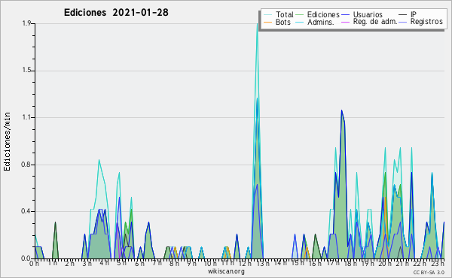The height and width of the screenshot is (278, 452).
Task: Click the Usuarios legend label
Action: (x=368, y=14)
